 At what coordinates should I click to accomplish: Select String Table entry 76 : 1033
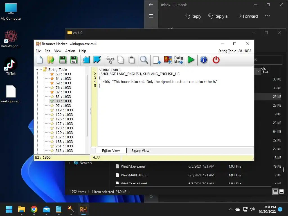63,88
